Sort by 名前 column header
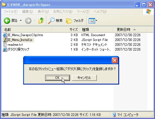Screen dimensions: 155x119 (x=27, y=29)
